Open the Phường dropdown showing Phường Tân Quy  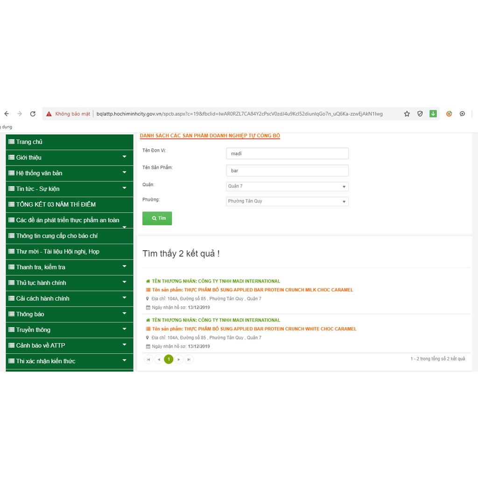coord(287,201)
